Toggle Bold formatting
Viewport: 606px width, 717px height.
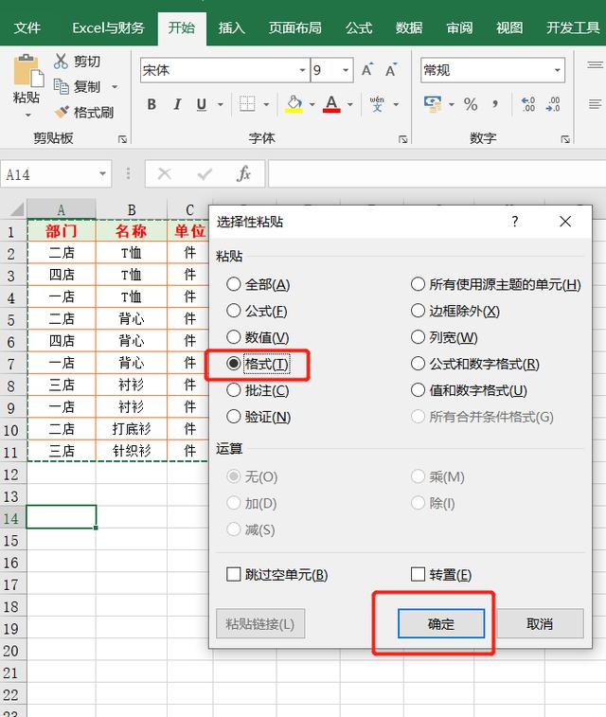point(151,105)
